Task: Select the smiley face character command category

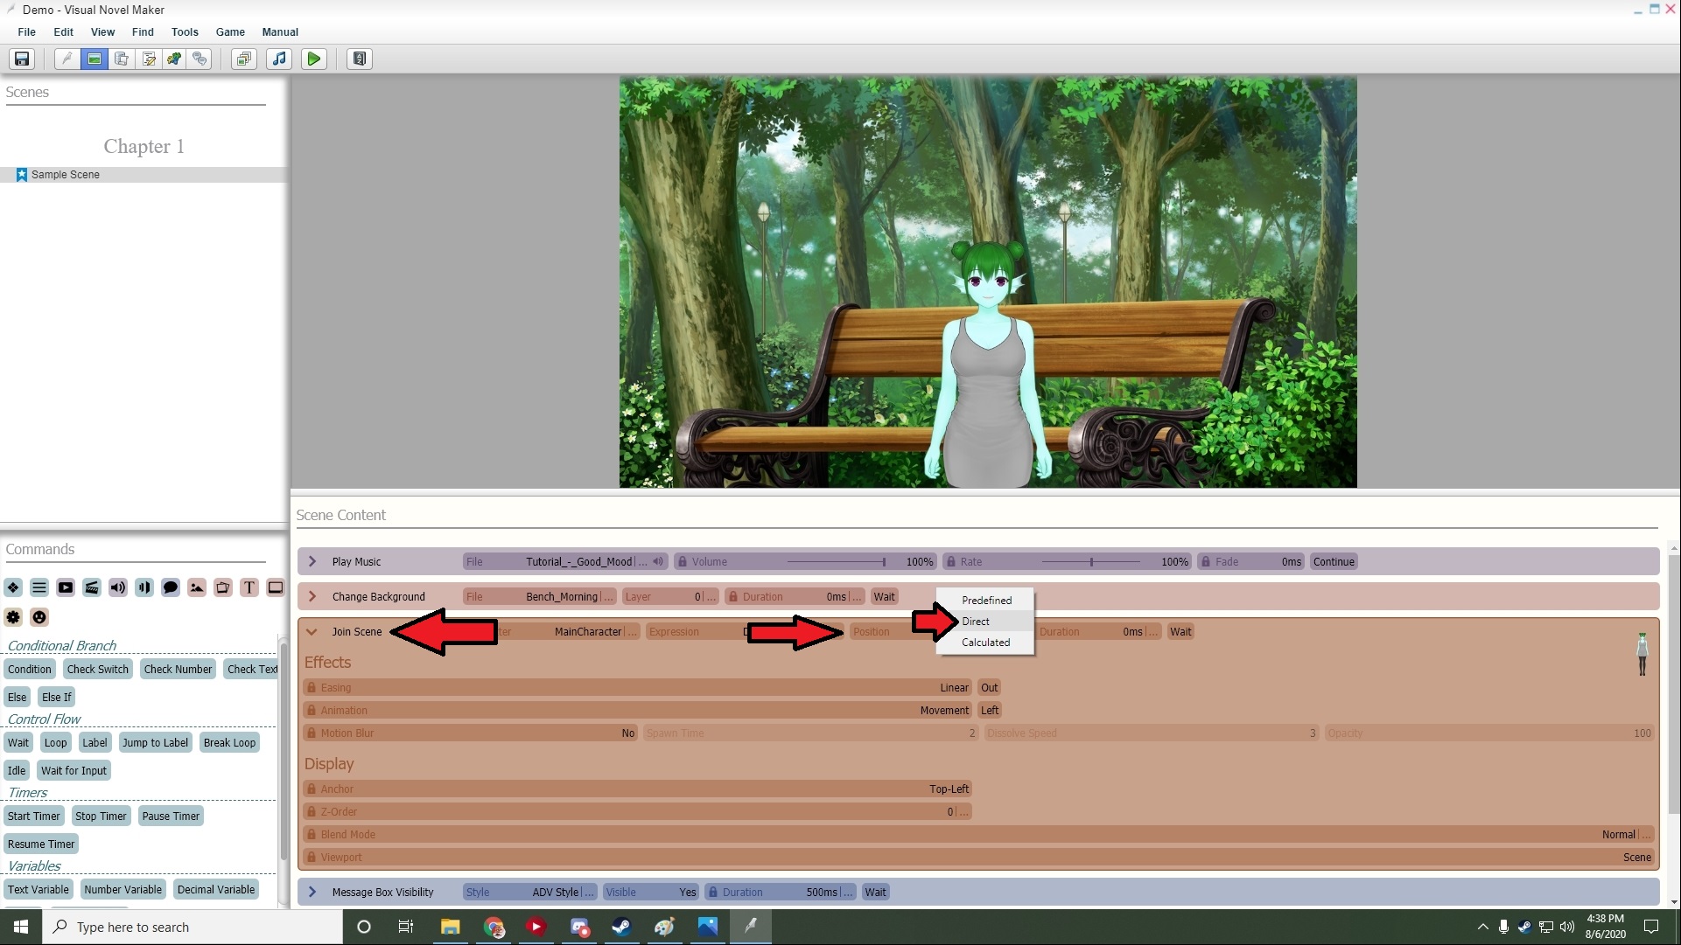Action: click(x=39, y=617)
